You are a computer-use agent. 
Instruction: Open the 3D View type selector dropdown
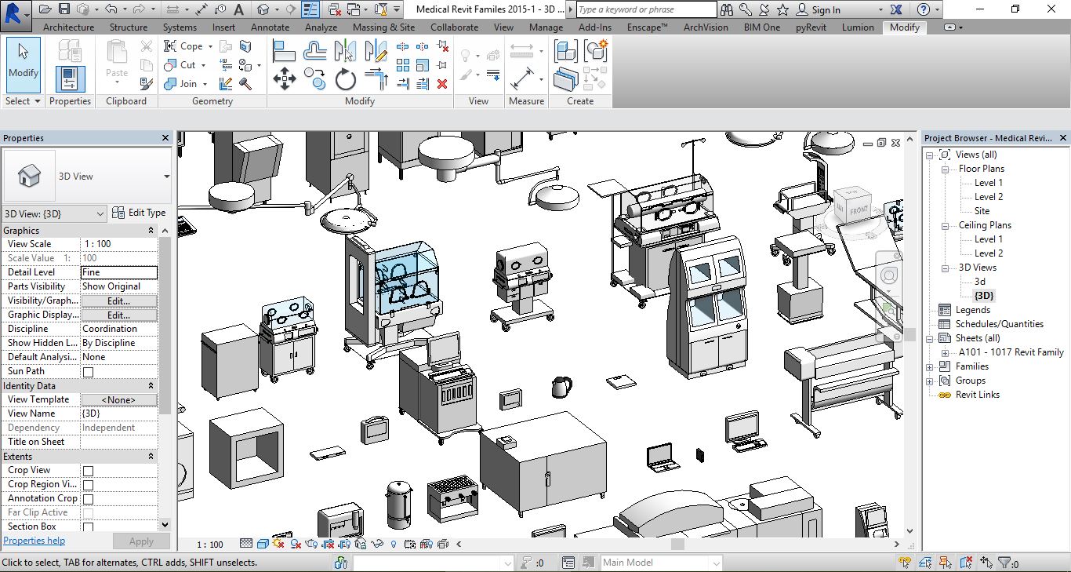(166, 177)
